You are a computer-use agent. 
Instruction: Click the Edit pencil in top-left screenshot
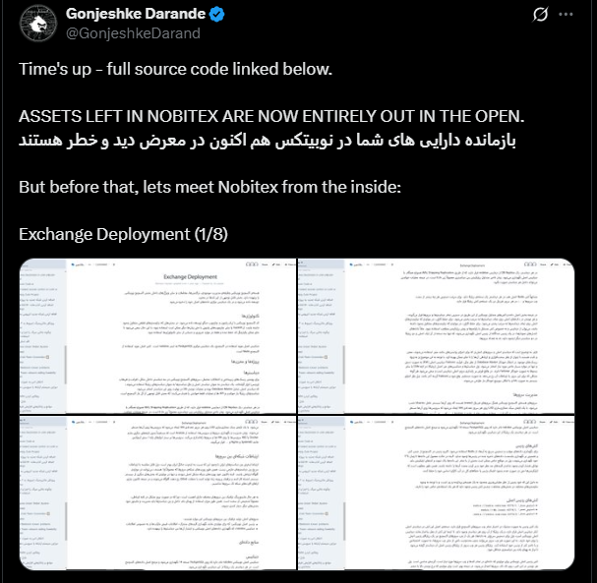(x=277, y=264)
